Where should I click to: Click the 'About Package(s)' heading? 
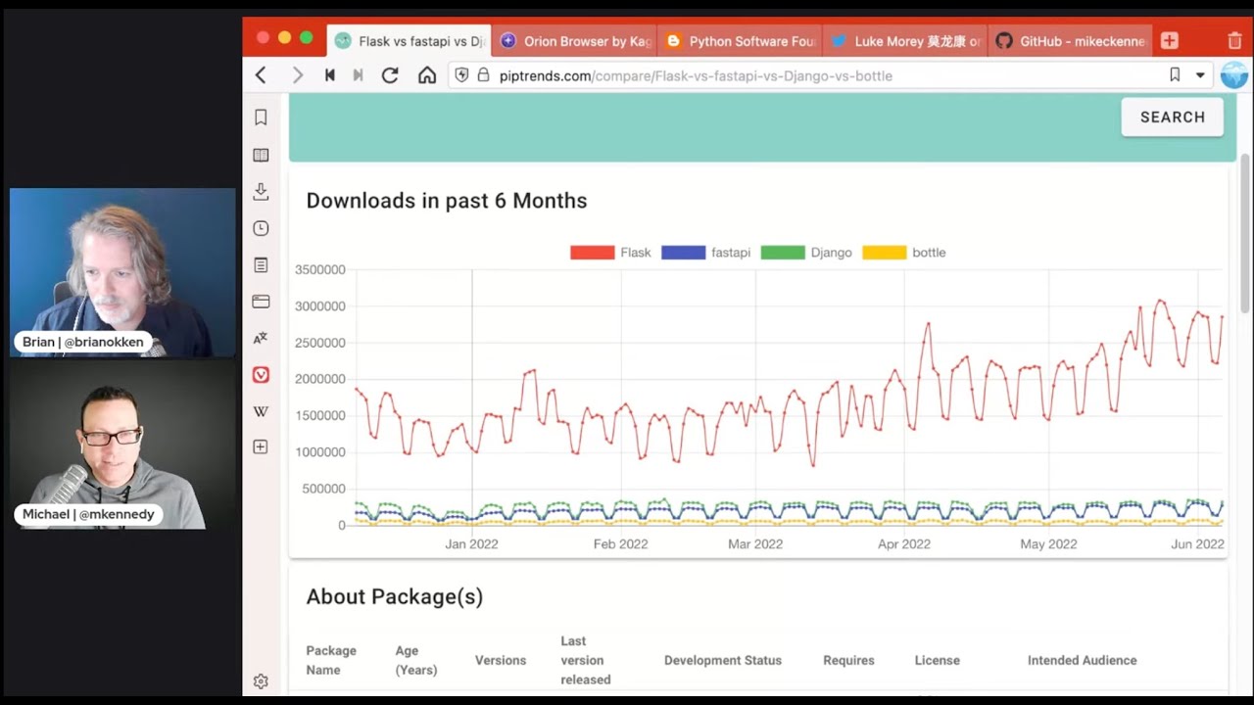pyautogui.click(x=395, y=596)
